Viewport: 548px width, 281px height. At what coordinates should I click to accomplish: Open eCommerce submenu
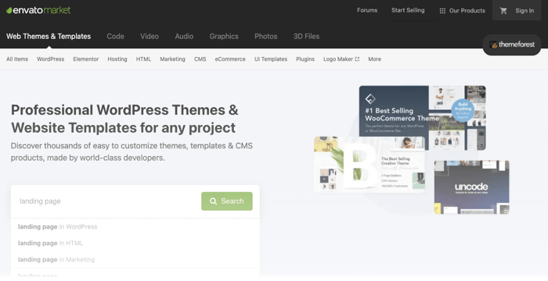230,59
